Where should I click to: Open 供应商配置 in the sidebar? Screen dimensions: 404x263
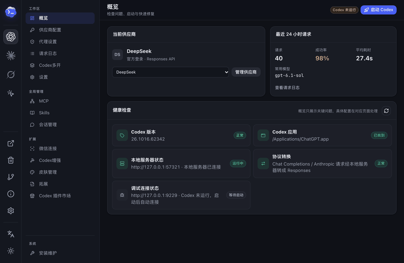point(60,30)
